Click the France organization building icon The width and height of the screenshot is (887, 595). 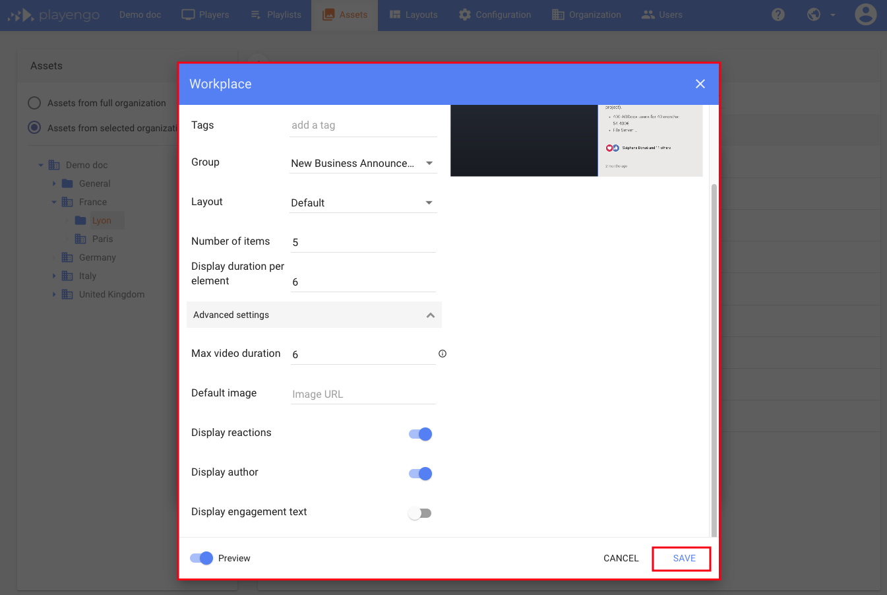click(x=67, y=202)
